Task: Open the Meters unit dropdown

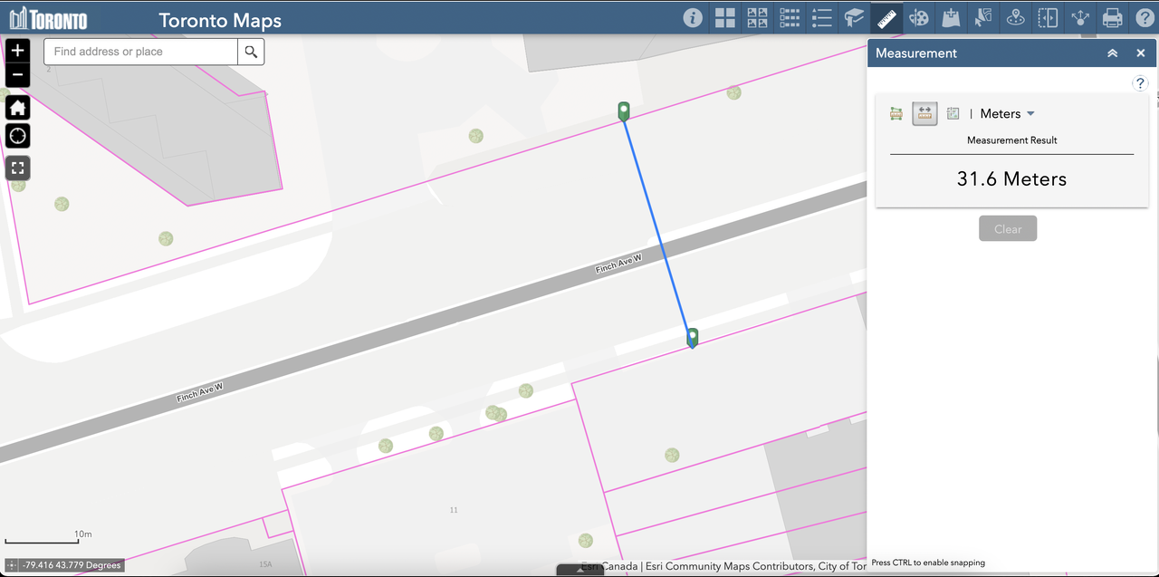Action: click(1008, 113)
